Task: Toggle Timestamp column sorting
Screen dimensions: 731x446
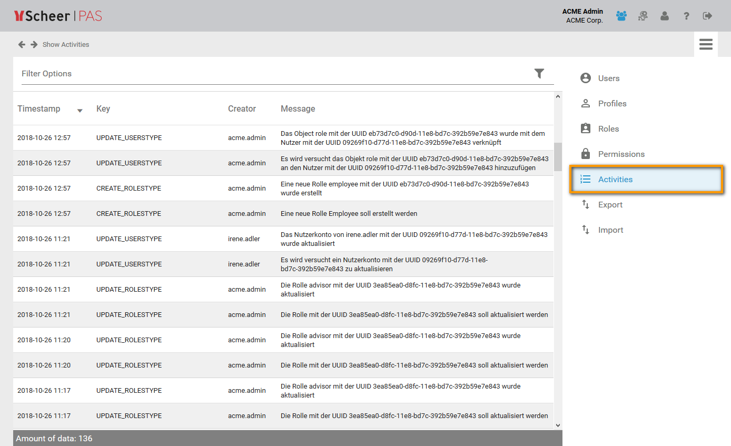Action: tap(39, 108)
